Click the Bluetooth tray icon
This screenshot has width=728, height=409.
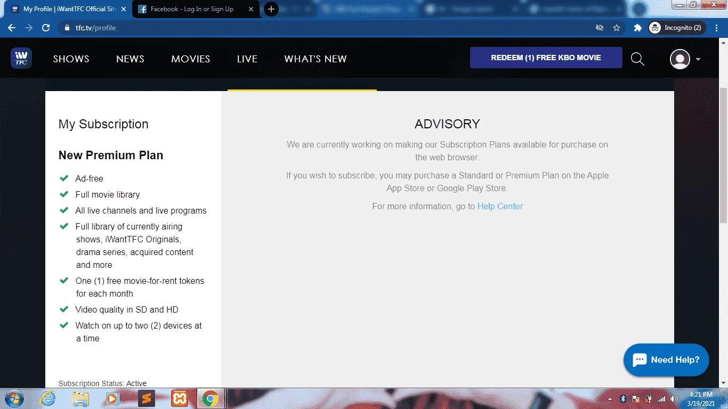[x=622, y=399]
